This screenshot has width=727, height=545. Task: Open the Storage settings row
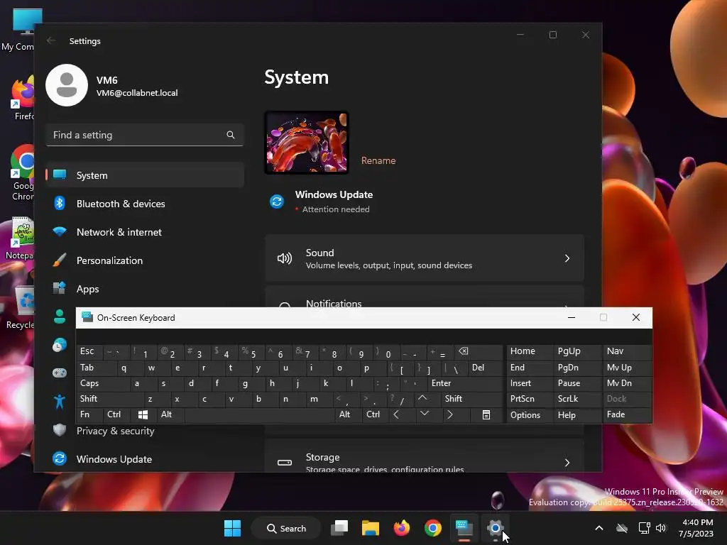(425, 456)
